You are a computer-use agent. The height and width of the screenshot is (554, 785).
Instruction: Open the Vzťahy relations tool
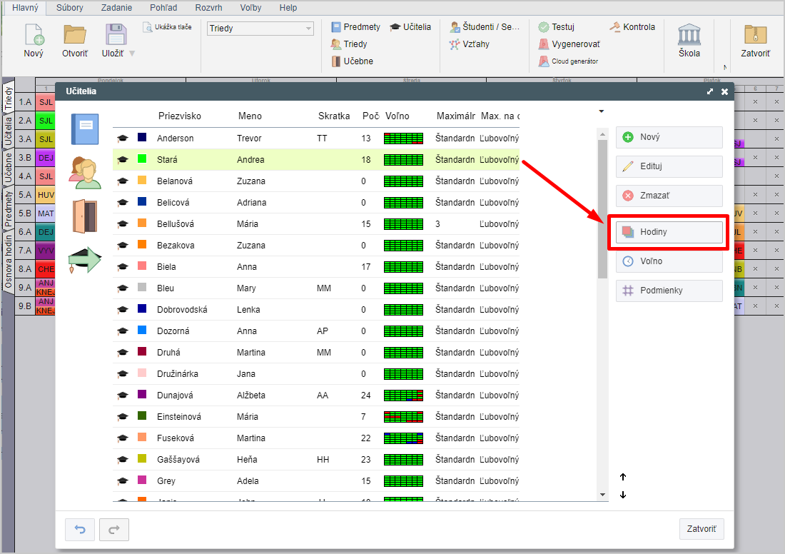click(469, 44)
